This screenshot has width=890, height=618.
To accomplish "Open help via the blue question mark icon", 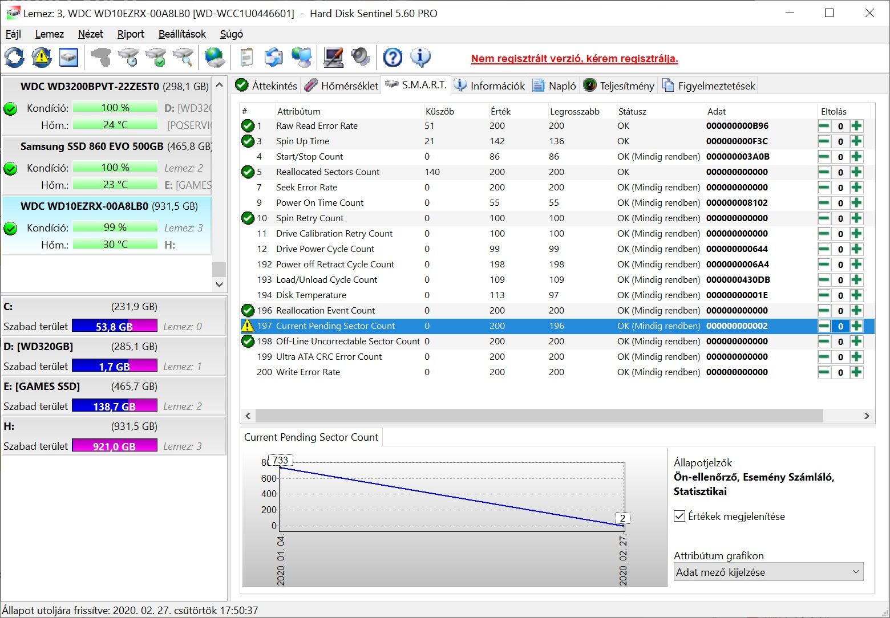I will (x=393, y=57).
